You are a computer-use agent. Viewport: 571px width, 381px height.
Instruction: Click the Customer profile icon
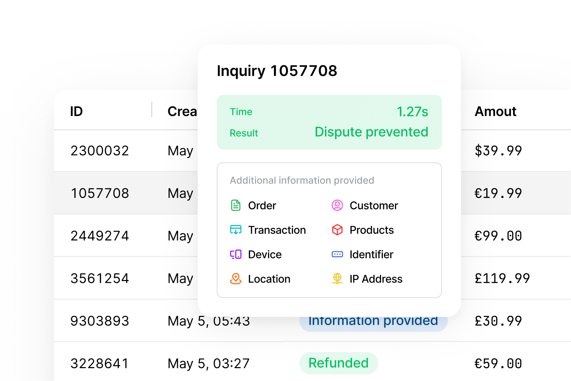tap(337, 205)
